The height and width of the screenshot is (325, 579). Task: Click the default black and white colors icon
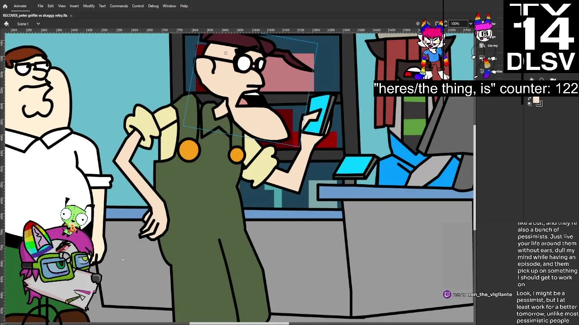[529, 104]
